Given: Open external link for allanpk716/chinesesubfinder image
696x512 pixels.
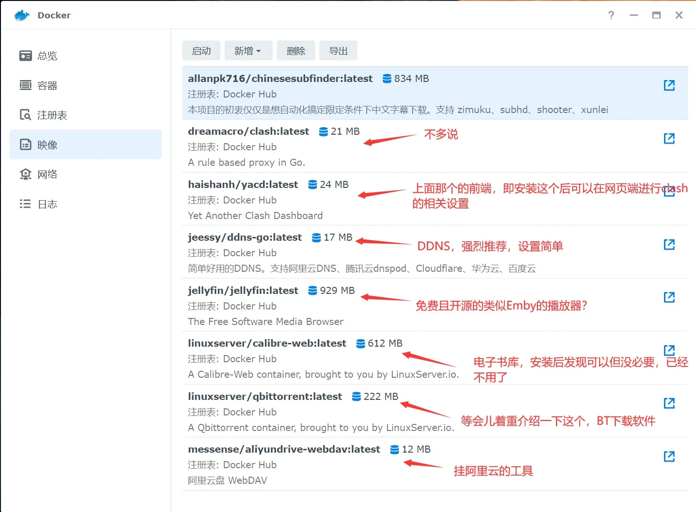Looking at the screenshot, I should (x=669, y=85).
